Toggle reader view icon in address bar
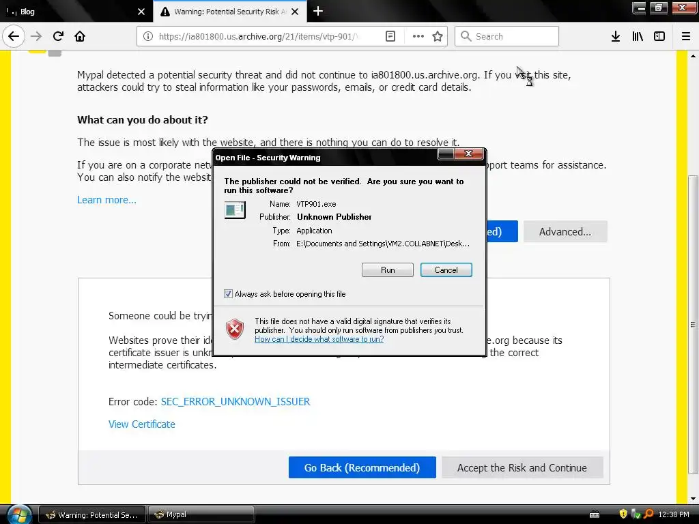The height and width of the screenshot is (524, 699). [x=390, y=36]
